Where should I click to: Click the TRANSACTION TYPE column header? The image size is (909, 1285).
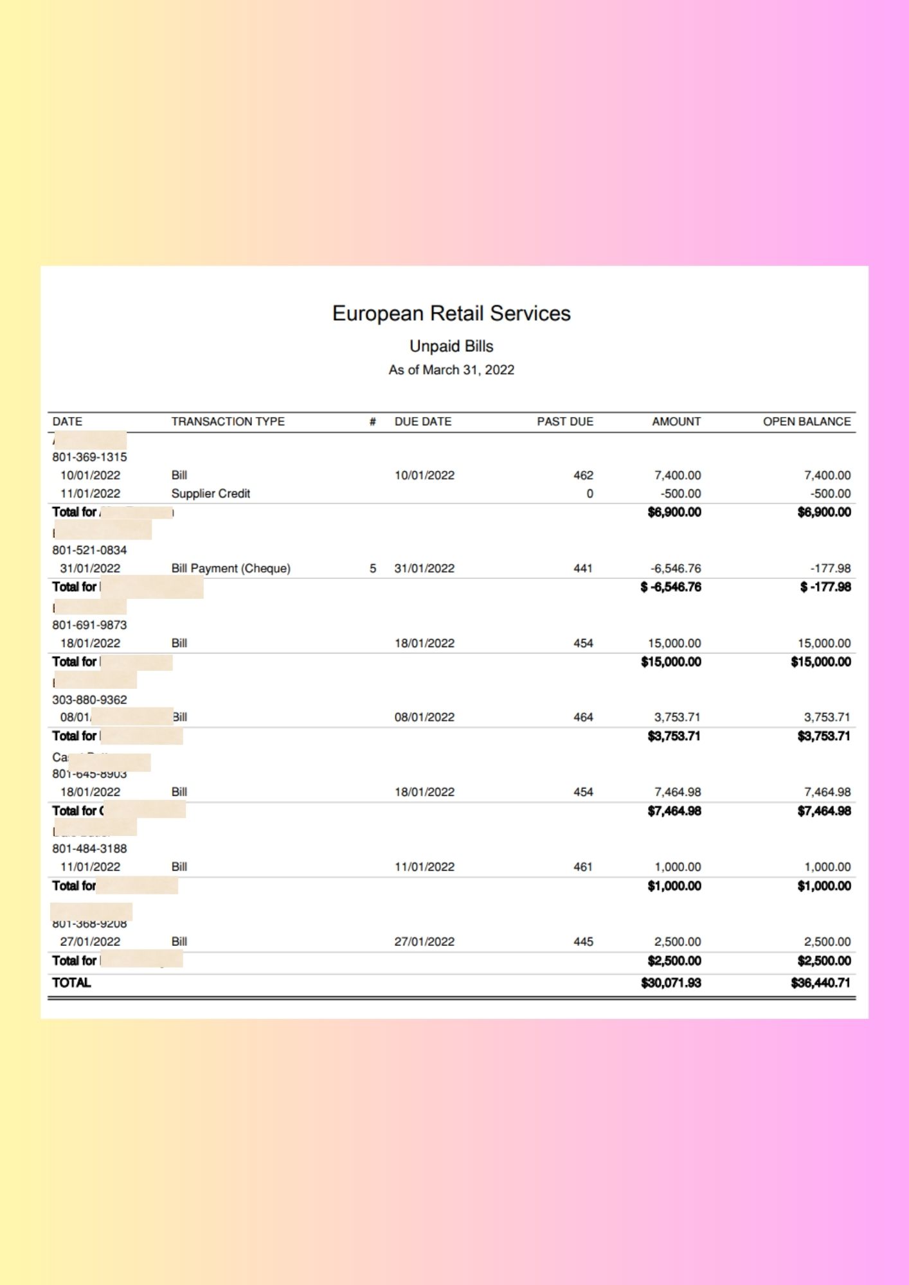[x=228, y=421]
